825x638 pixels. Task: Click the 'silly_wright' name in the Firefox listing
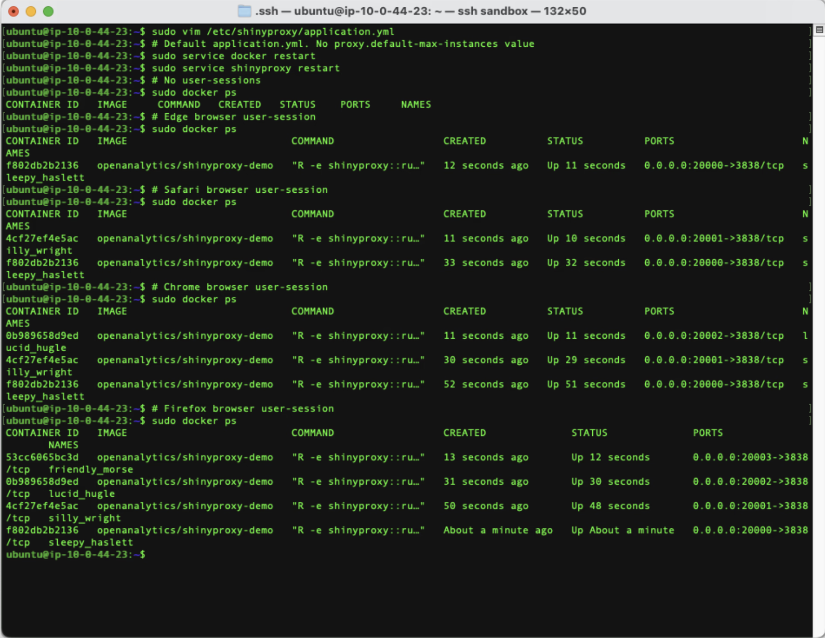pos(85,518)
